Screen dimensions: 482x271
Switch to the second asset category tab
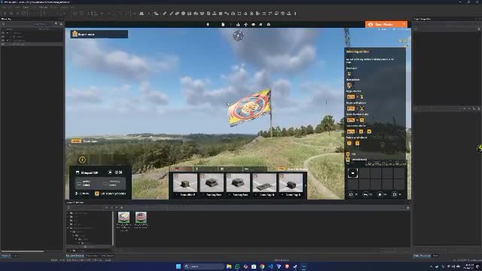pyautogui.click(x=206, y=169)
